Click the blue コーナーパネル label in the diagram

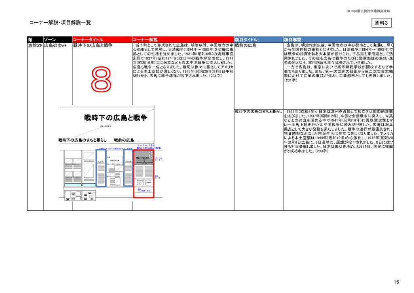click(146, 145)
